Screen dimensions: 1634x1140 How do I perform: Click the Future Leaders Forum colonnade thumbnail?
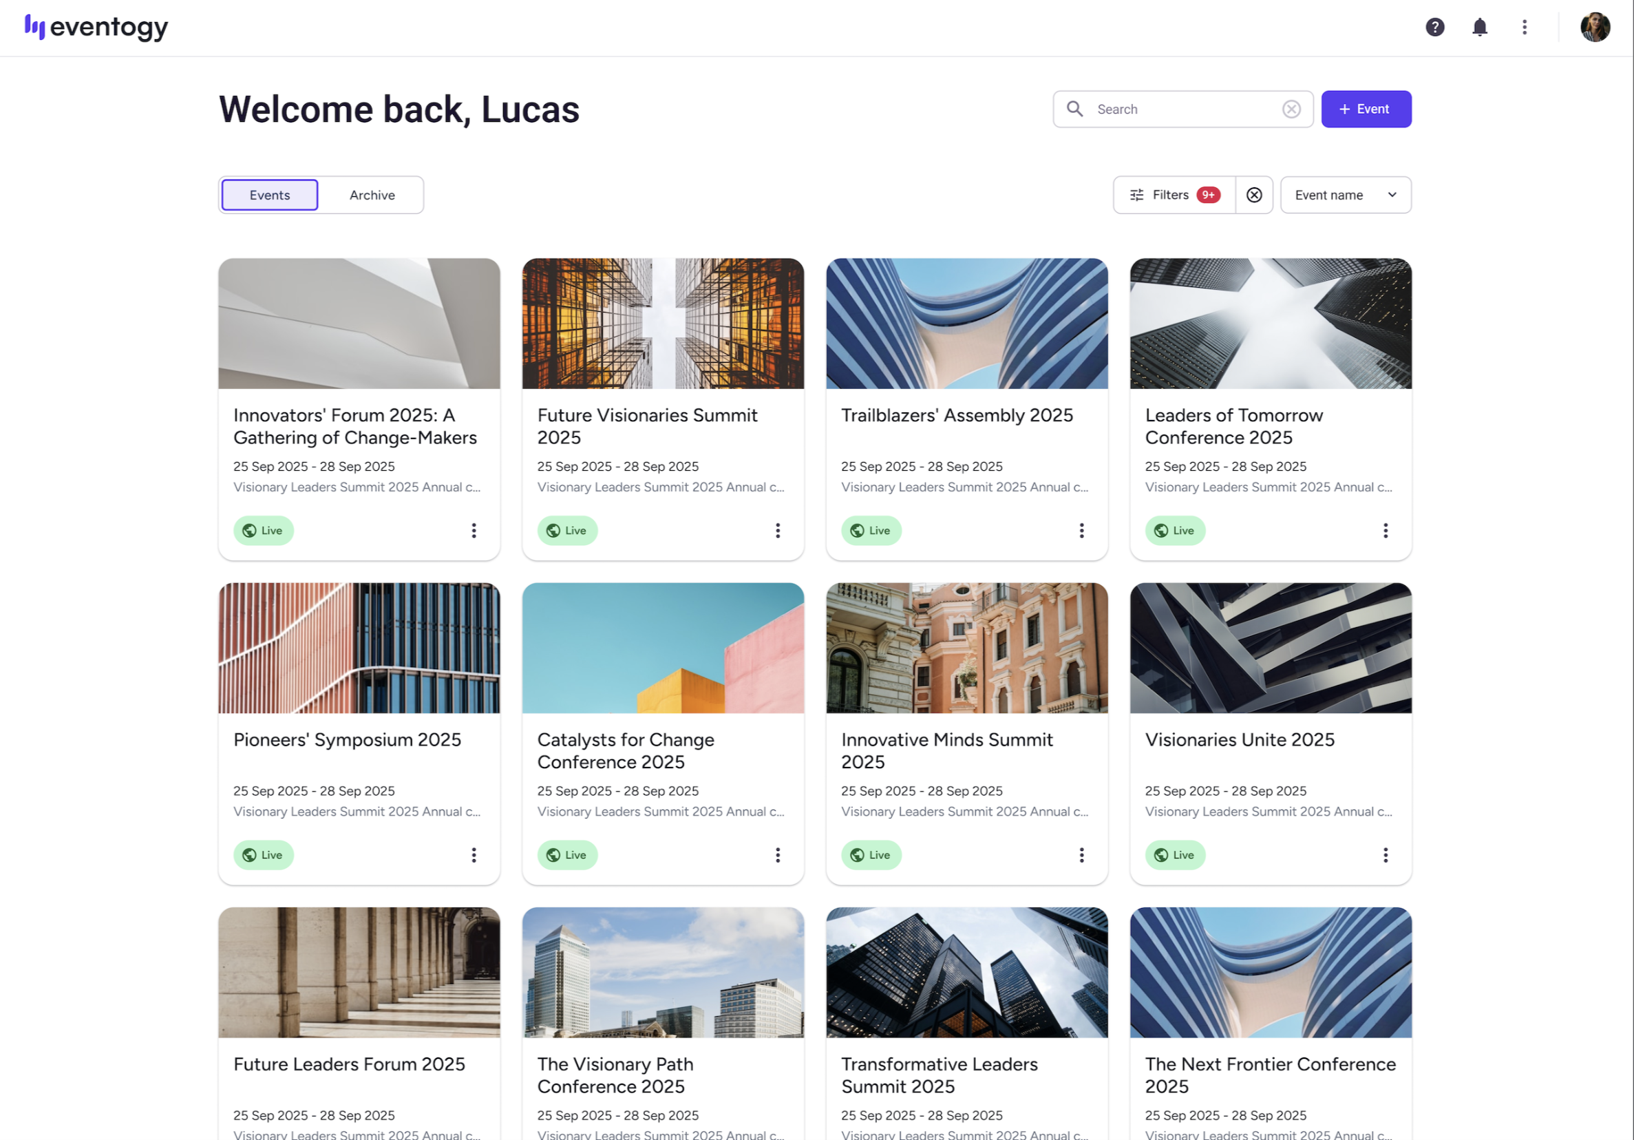point(359,972)
